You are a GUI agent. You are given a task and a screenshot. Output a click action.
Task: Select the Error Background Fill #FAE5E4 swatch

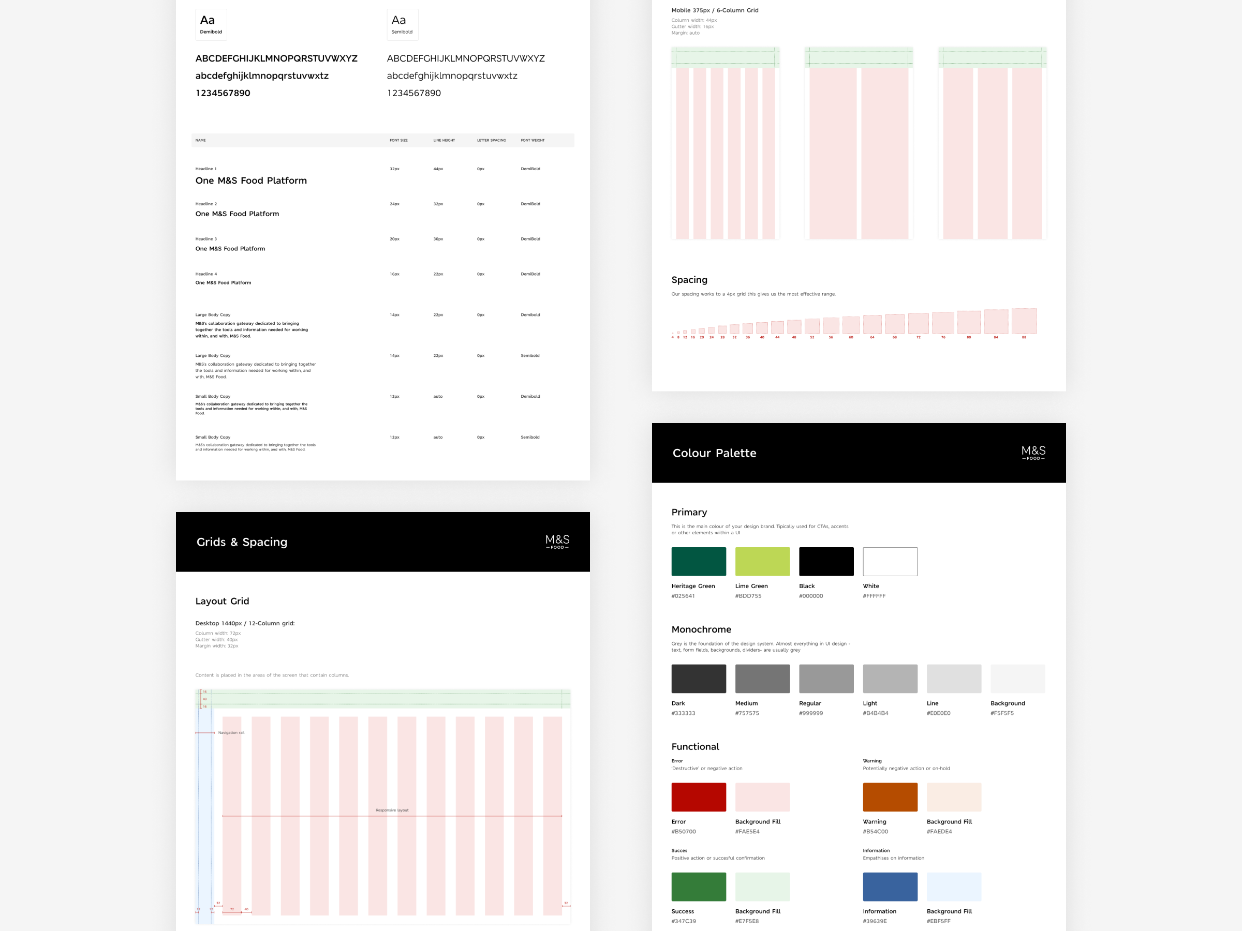coord(762,797)
